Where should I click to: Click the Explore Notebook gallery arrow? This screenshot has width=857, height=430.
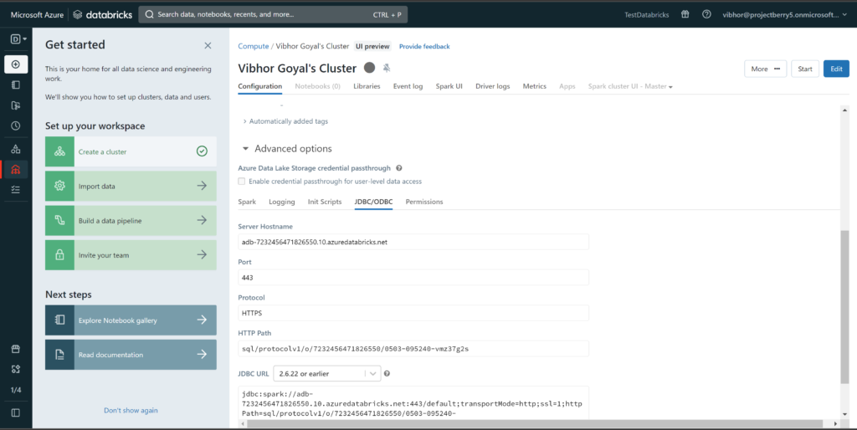click(202, 320)
